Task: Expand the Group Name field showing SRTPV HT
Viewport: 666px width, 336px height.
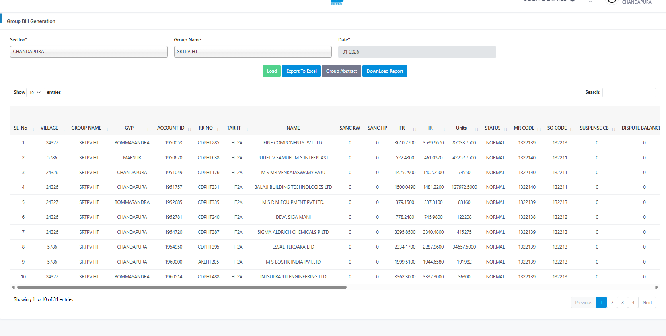Action: pos(253,52)
